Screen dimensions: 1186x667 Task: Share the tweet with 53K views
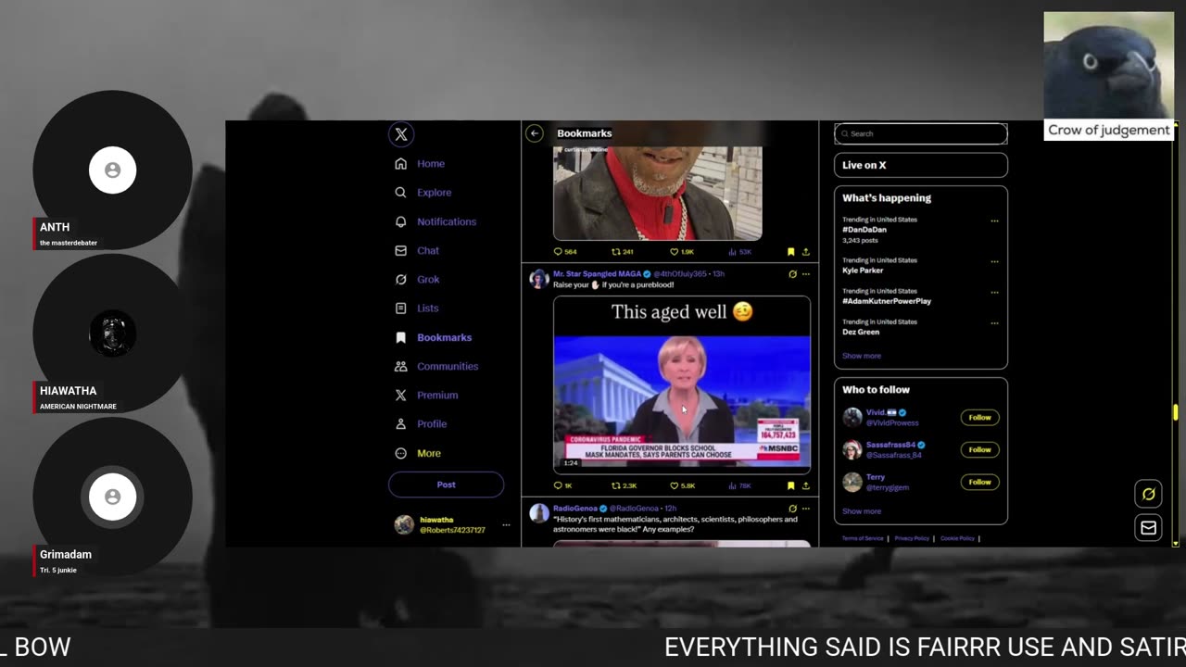point(805,252)
